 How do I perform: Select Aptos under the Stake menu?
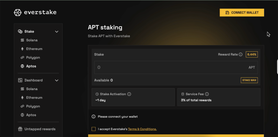pyautogui.click(x=31, y=66)
